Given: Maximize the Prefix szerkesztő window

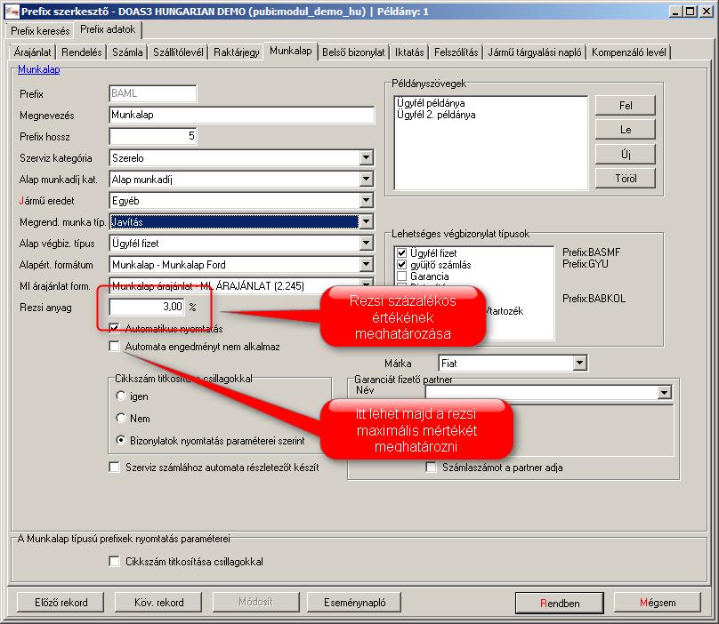Looking at the screenshot, I should click(x=690, y=12).
